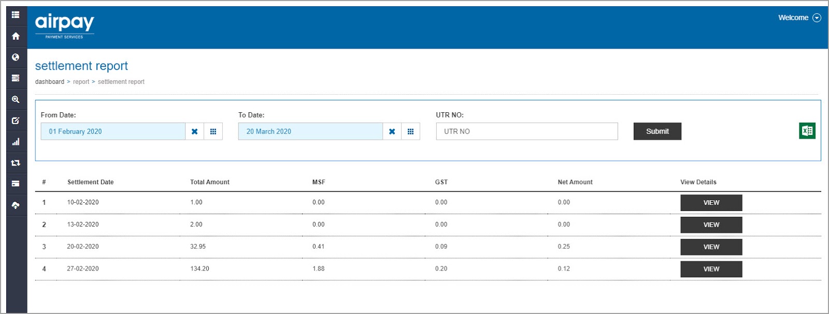Viewport: 829px width, 314px height.
Task: View details for 20-02-2020 settlement
Action: tap(711, 247)
